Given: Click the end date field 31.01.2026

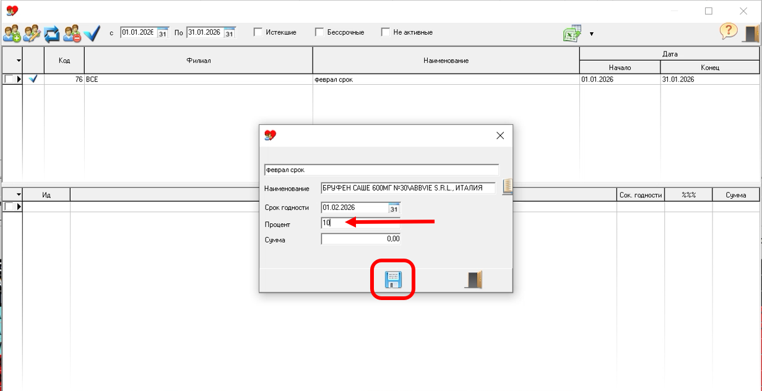Looking at the screenshot, I should (x=205, y=33).
